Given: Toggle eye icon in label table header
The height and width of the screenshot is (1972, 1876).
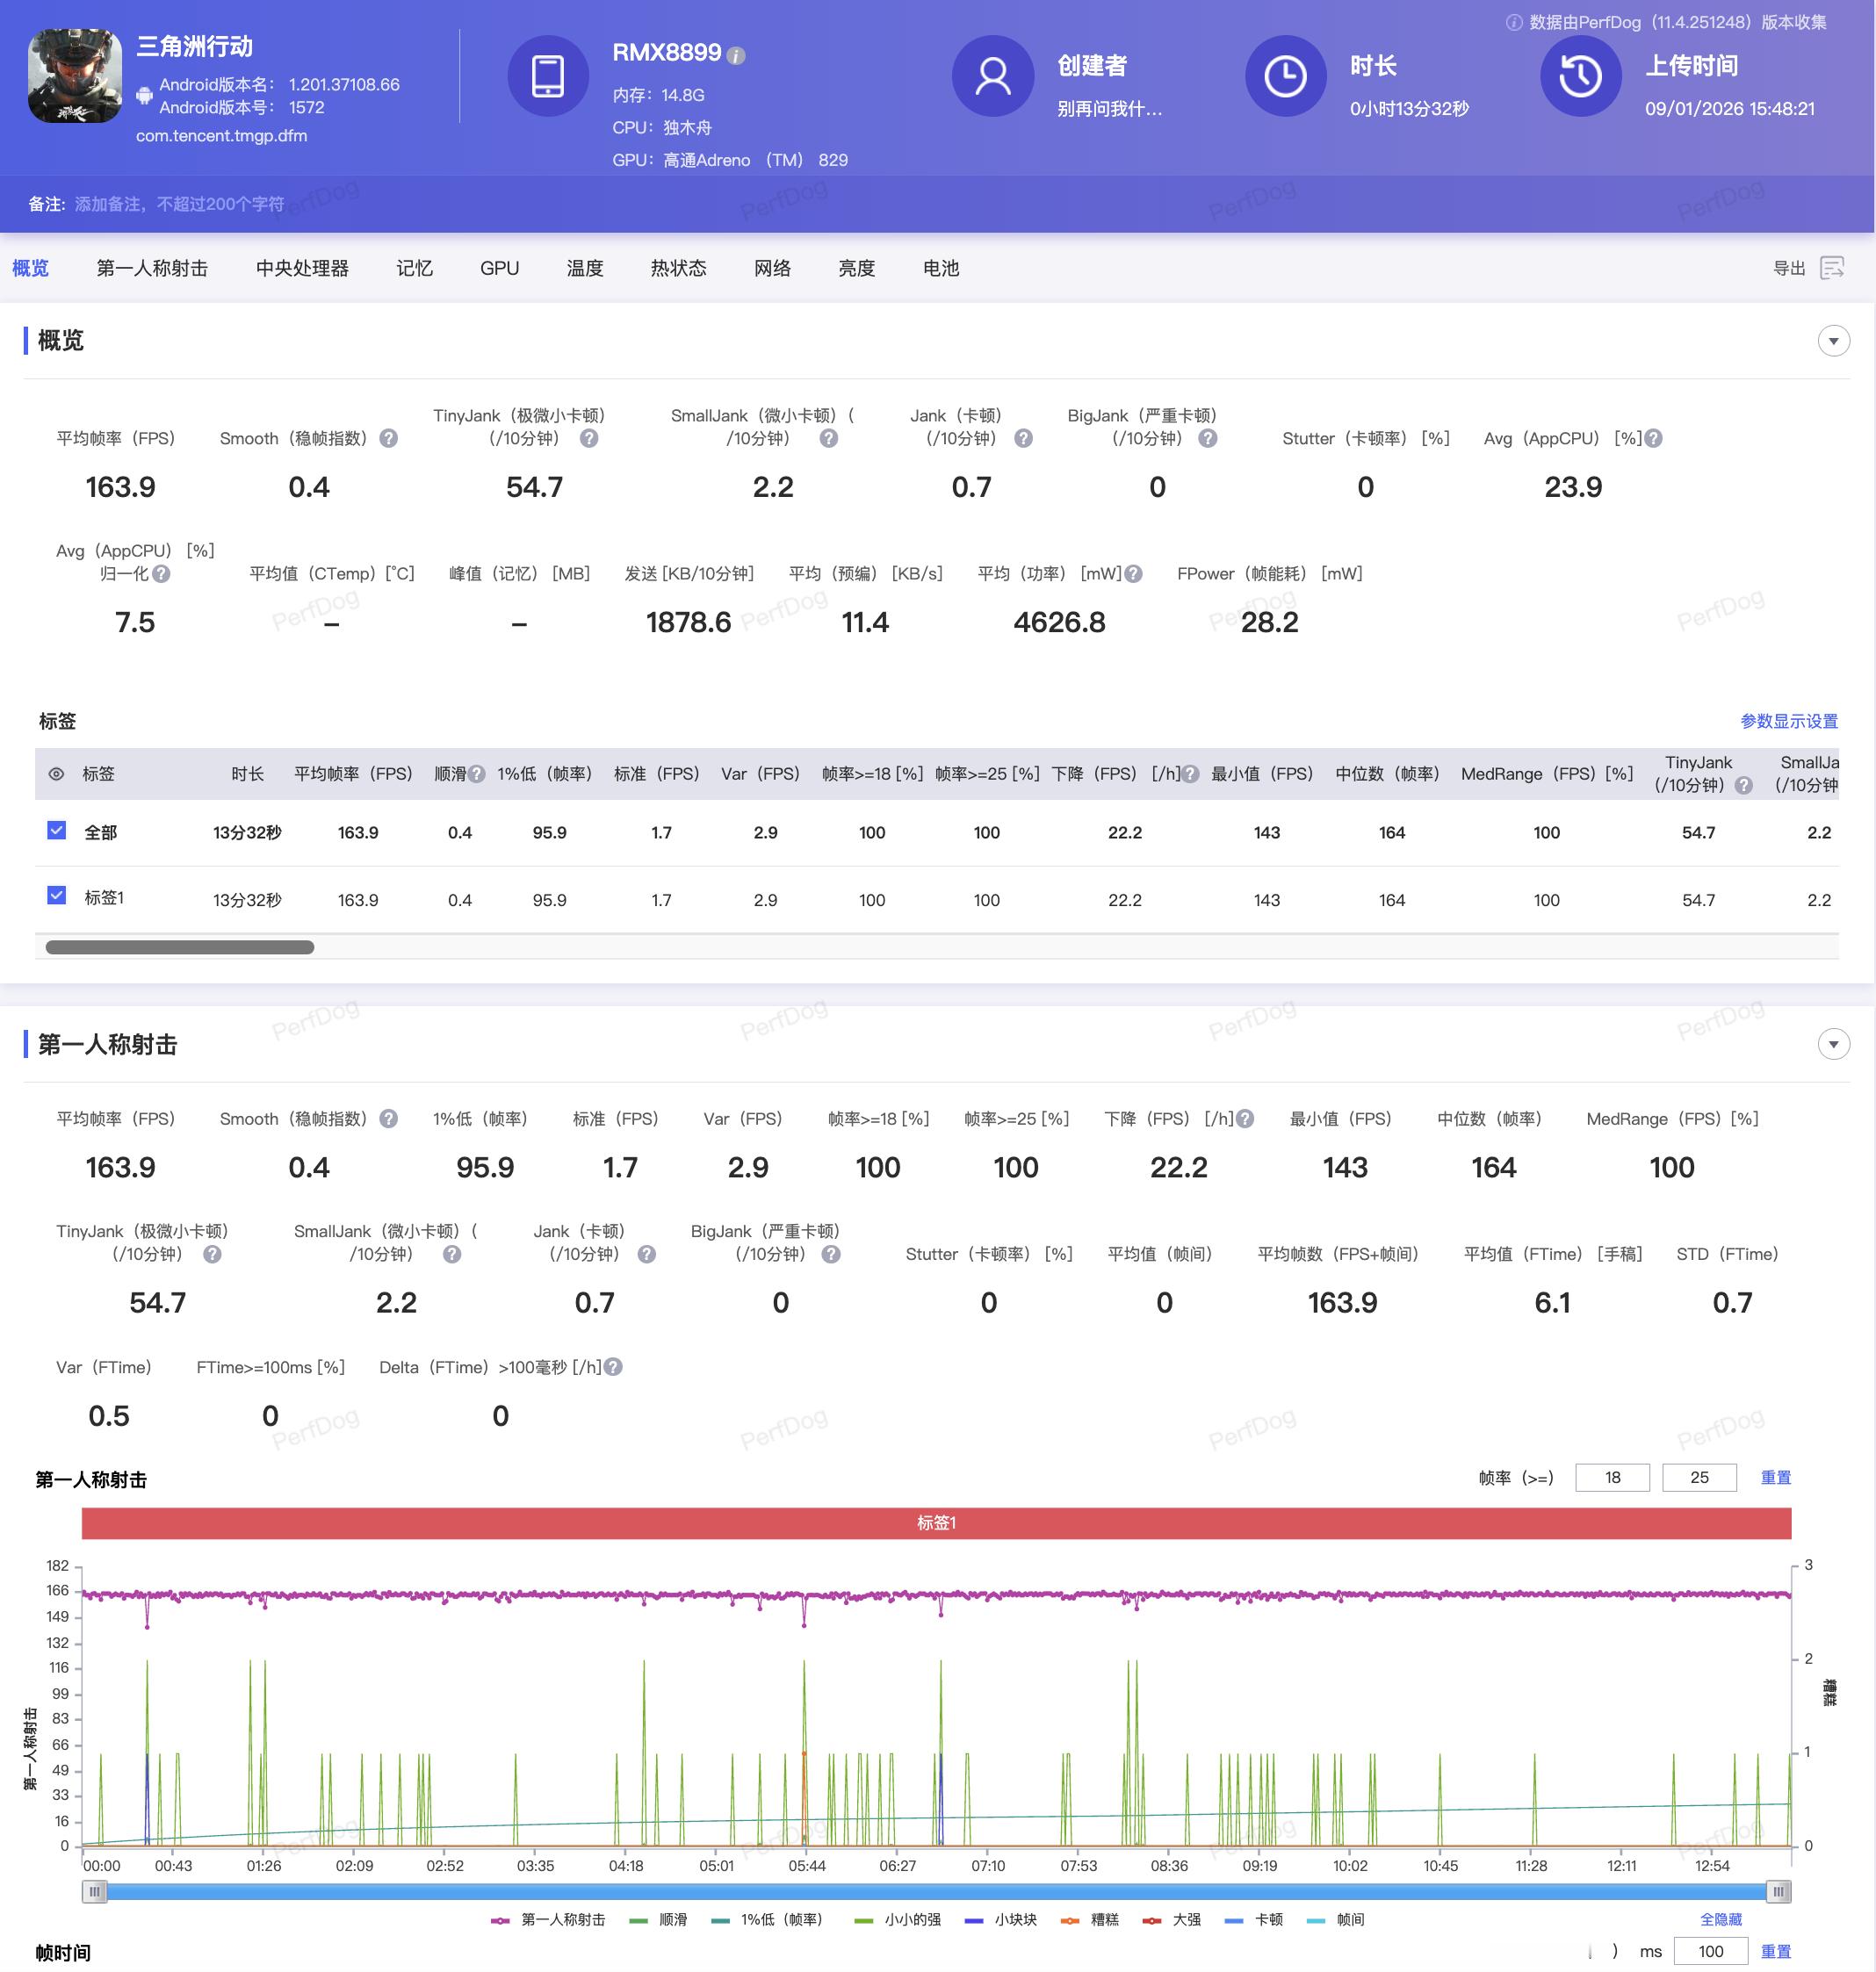Looking at the screenshot, I should pyautogui.click(x=57, y=774).
